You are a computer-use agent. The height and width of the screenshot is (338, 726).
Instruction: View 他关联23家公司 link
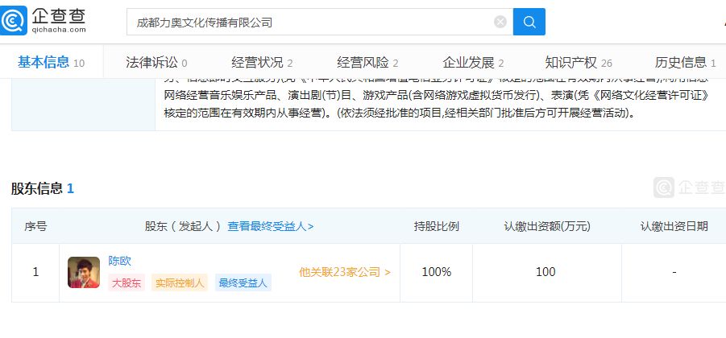(x=345, y=272)
